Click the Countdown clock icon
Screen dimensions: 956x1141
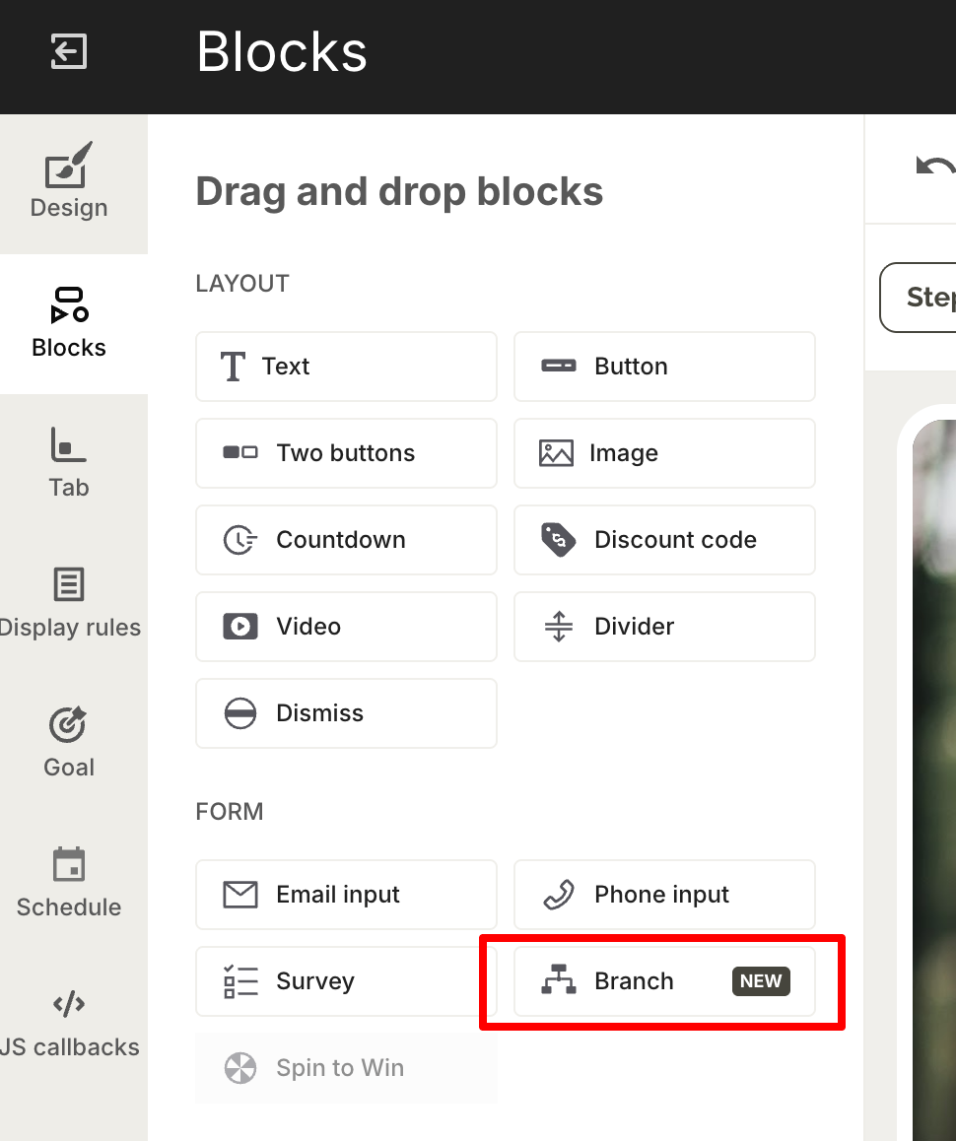[x=240, y=540]
